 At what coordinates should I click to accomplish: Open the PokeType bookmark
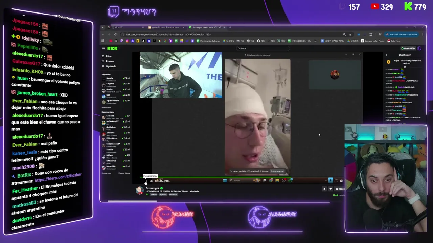tap(394, 41)
